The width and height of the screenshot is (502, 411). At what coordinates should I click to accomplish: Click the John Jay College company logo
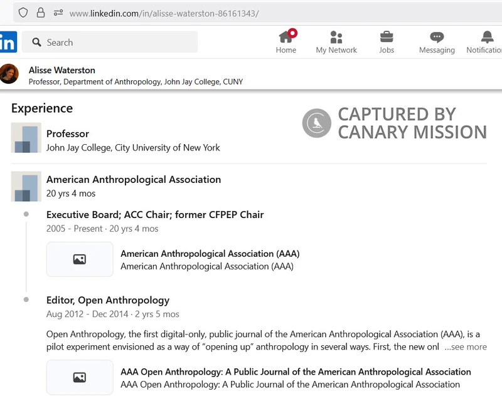[25, 139]
